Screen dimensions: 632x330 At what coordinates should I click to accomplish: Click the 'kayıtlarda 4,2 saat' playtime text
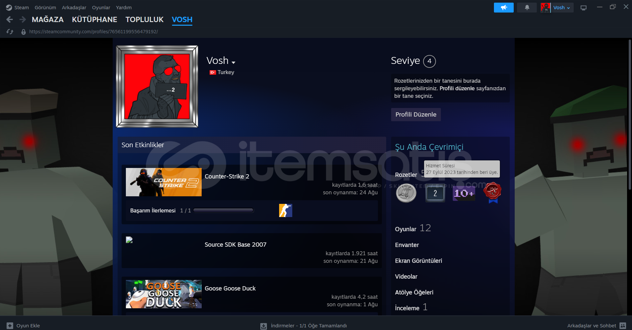tap(355, 297)
